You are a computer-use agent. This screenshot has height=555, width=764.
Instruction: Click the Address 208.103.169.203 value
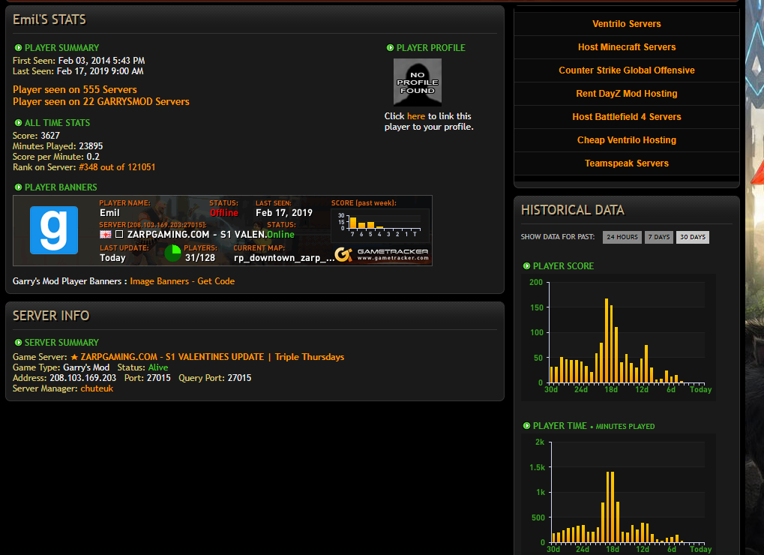[82, 378]
